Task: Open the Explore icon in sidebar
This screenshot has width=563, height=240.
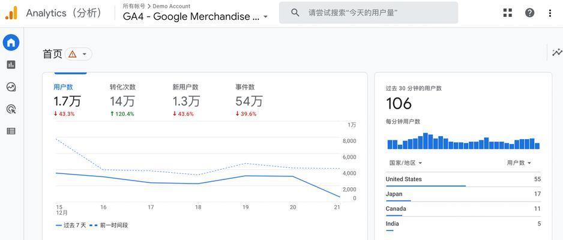Action: (x=11, y=87)
